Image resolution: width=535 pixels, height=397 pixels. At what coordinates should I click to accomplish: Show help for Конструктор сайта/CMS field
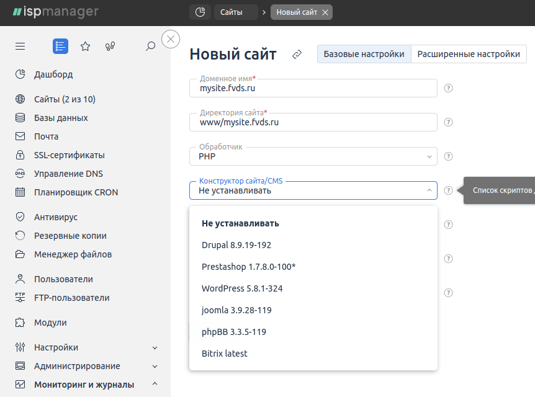point(448,190)
